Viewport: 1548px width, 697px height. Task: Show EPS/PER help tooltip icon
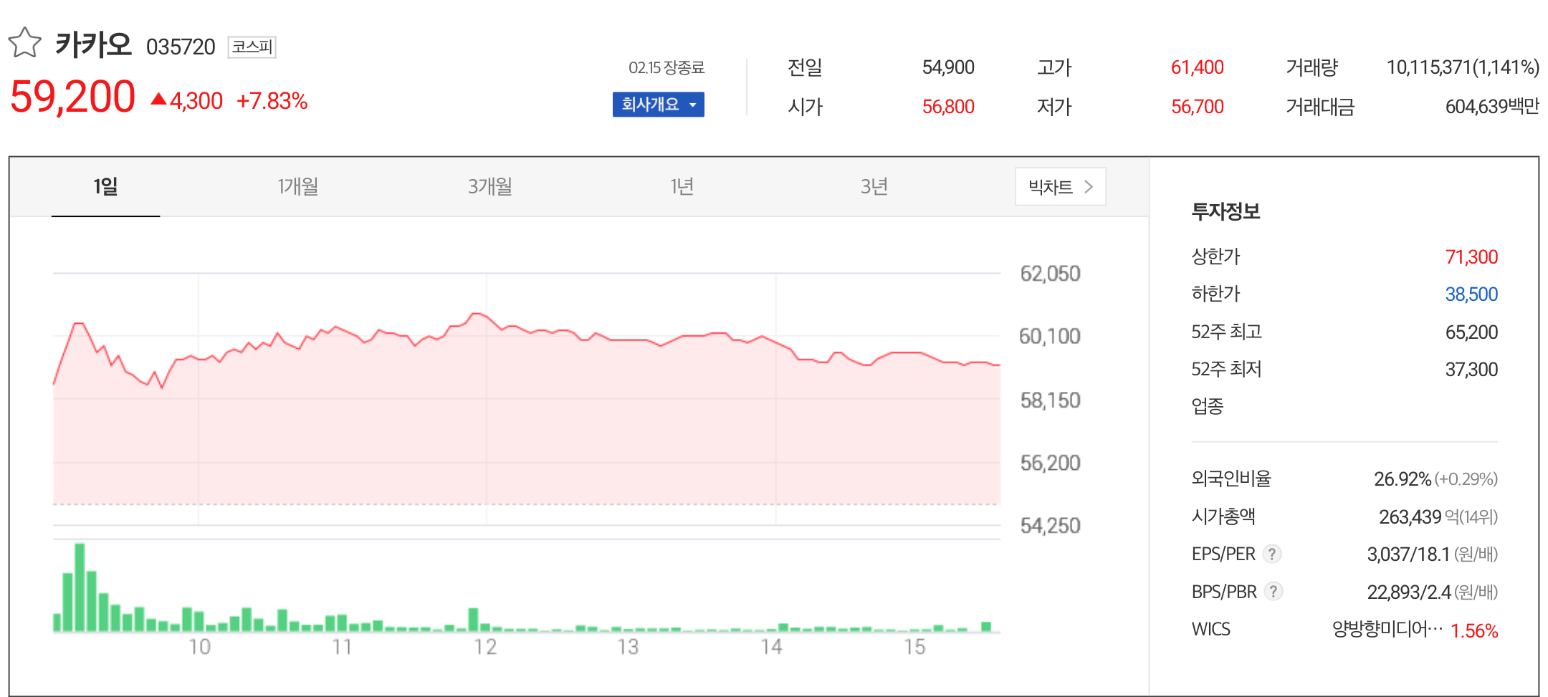coord(1272,554)
